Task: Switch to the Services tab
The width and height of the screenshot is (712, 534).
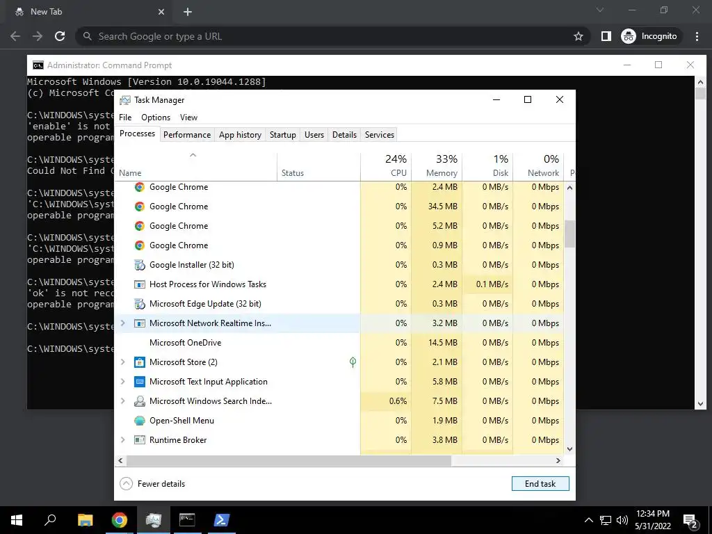Action: pyautogui.click(x=380, y=135)
